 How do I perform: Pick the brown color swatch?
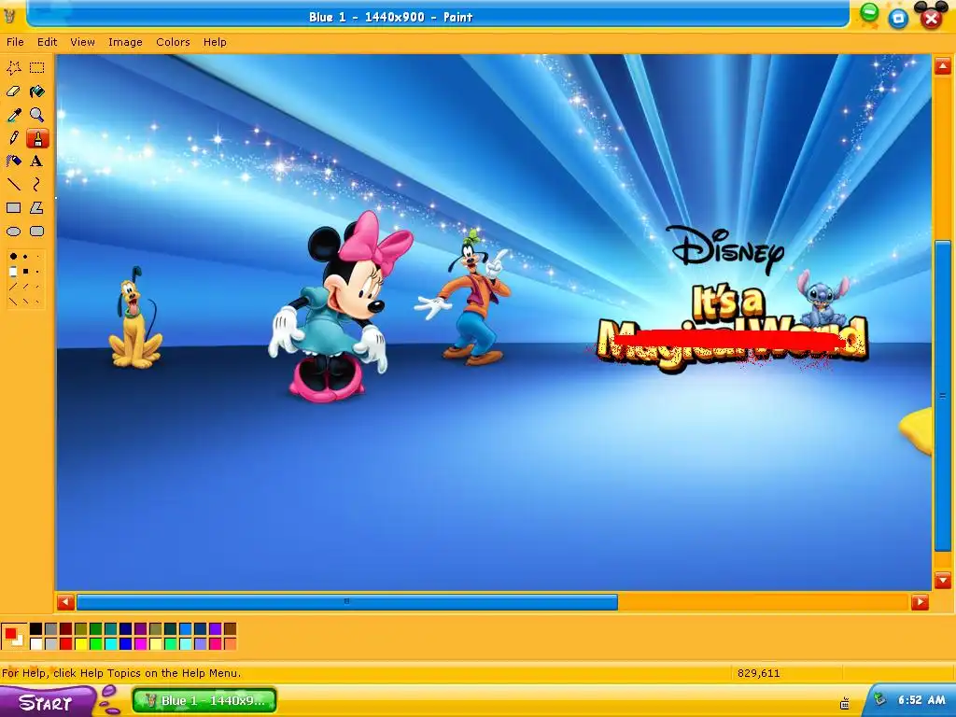230,628
